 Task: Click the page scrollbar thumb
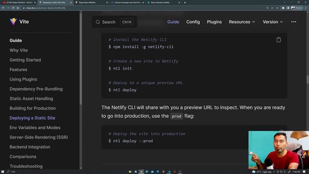click(308, 79)
